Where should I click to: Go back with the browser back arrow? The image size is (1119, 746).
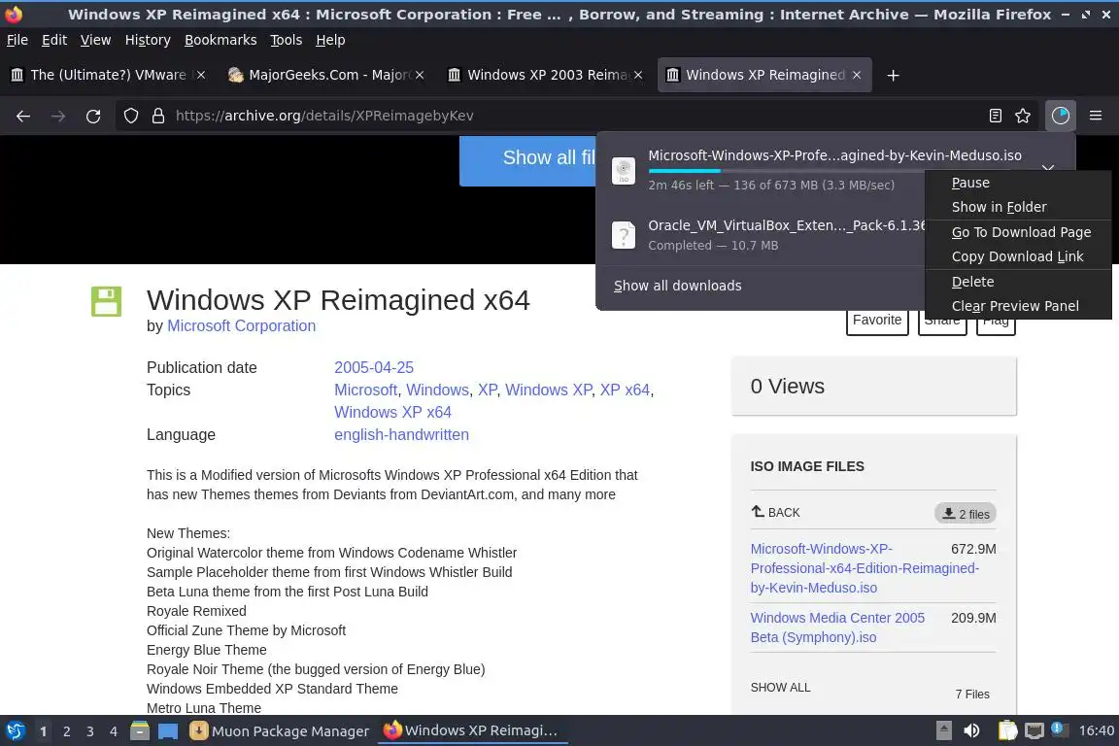point(23,116)
